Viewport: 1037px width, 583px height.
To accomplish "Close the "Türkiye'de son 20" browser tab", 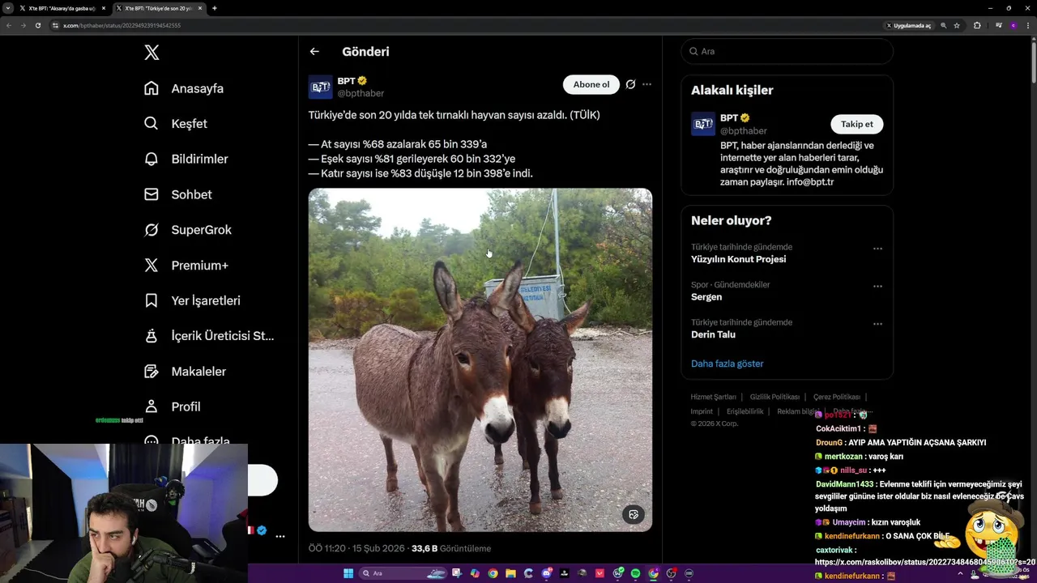I will pos(200,8).
